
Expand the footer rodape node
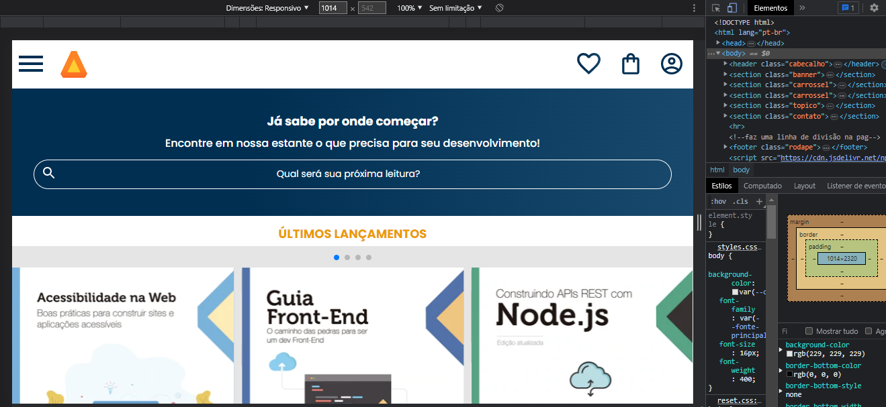tap(726, 147)
